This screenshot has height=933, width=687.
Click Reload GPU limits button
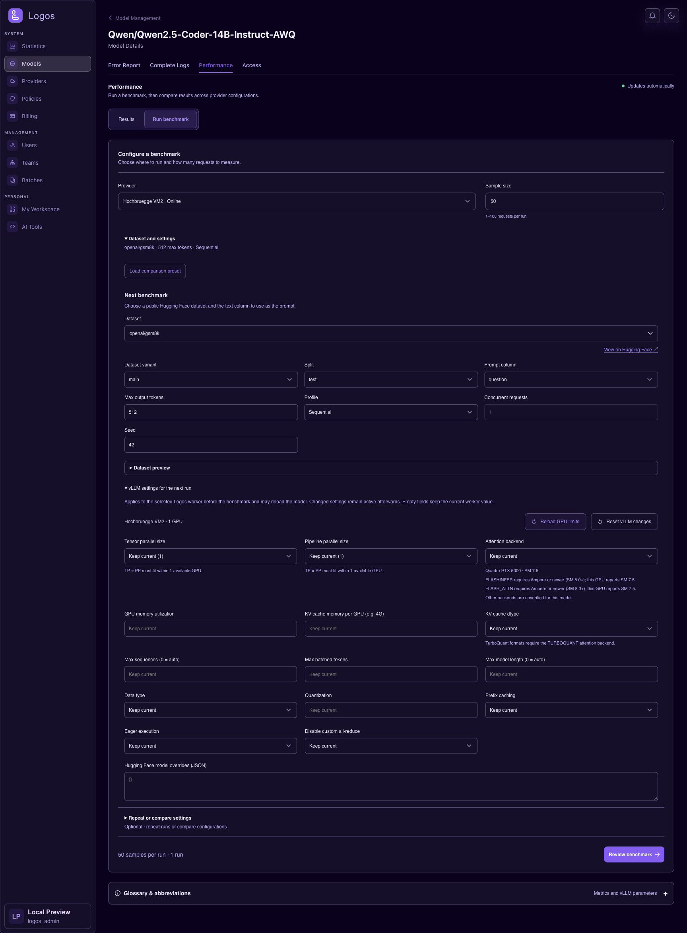[555, 522]
